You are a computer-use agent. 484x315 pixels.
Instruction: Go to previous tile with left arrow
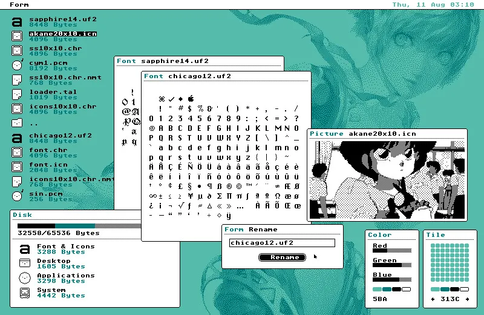tap(433, 299)
